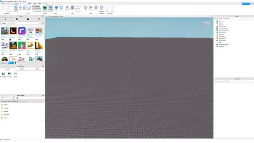Click Terrain Editor Generate tool

(3, 75)
